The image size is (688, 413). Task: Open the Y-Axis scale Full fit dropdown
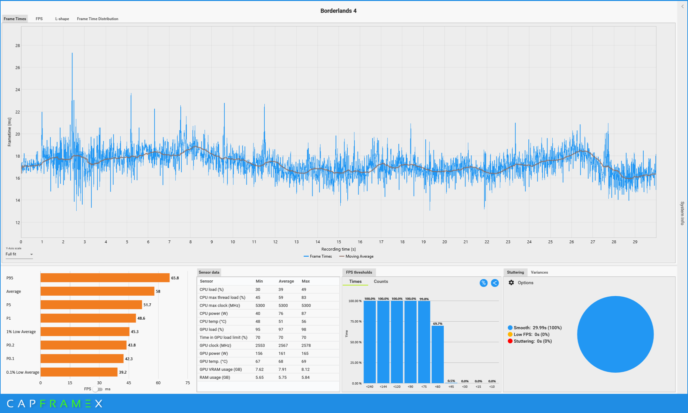(19, 254)
